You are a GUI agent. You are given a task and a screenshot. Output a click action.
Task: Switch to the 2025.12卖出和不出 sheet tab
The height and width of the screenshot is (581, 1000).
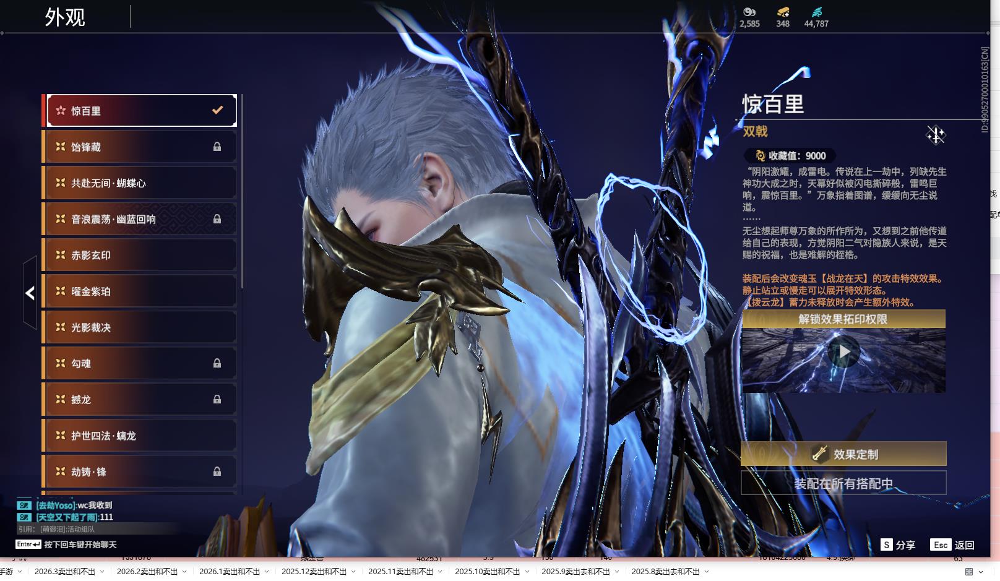pos(314,572)
